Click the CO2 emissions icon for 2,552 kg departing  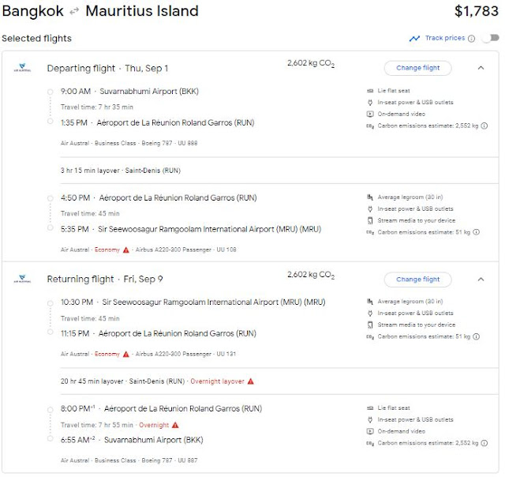(x=370, y=126)
